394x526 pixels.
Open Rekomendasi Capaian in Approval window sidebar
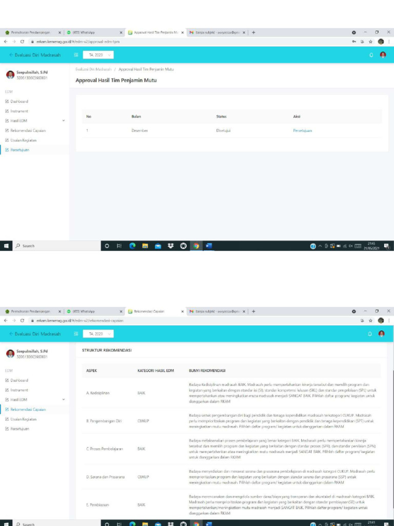26,130
